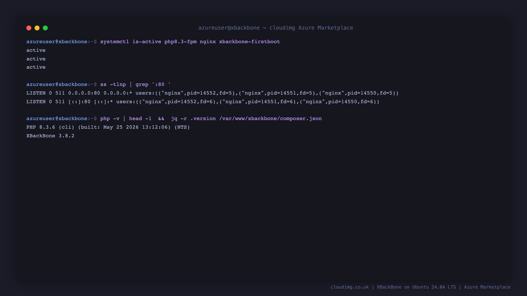Click the green maximize window dot
The height and width of the screenshot is (296, 527).
[x=45, y=28]
